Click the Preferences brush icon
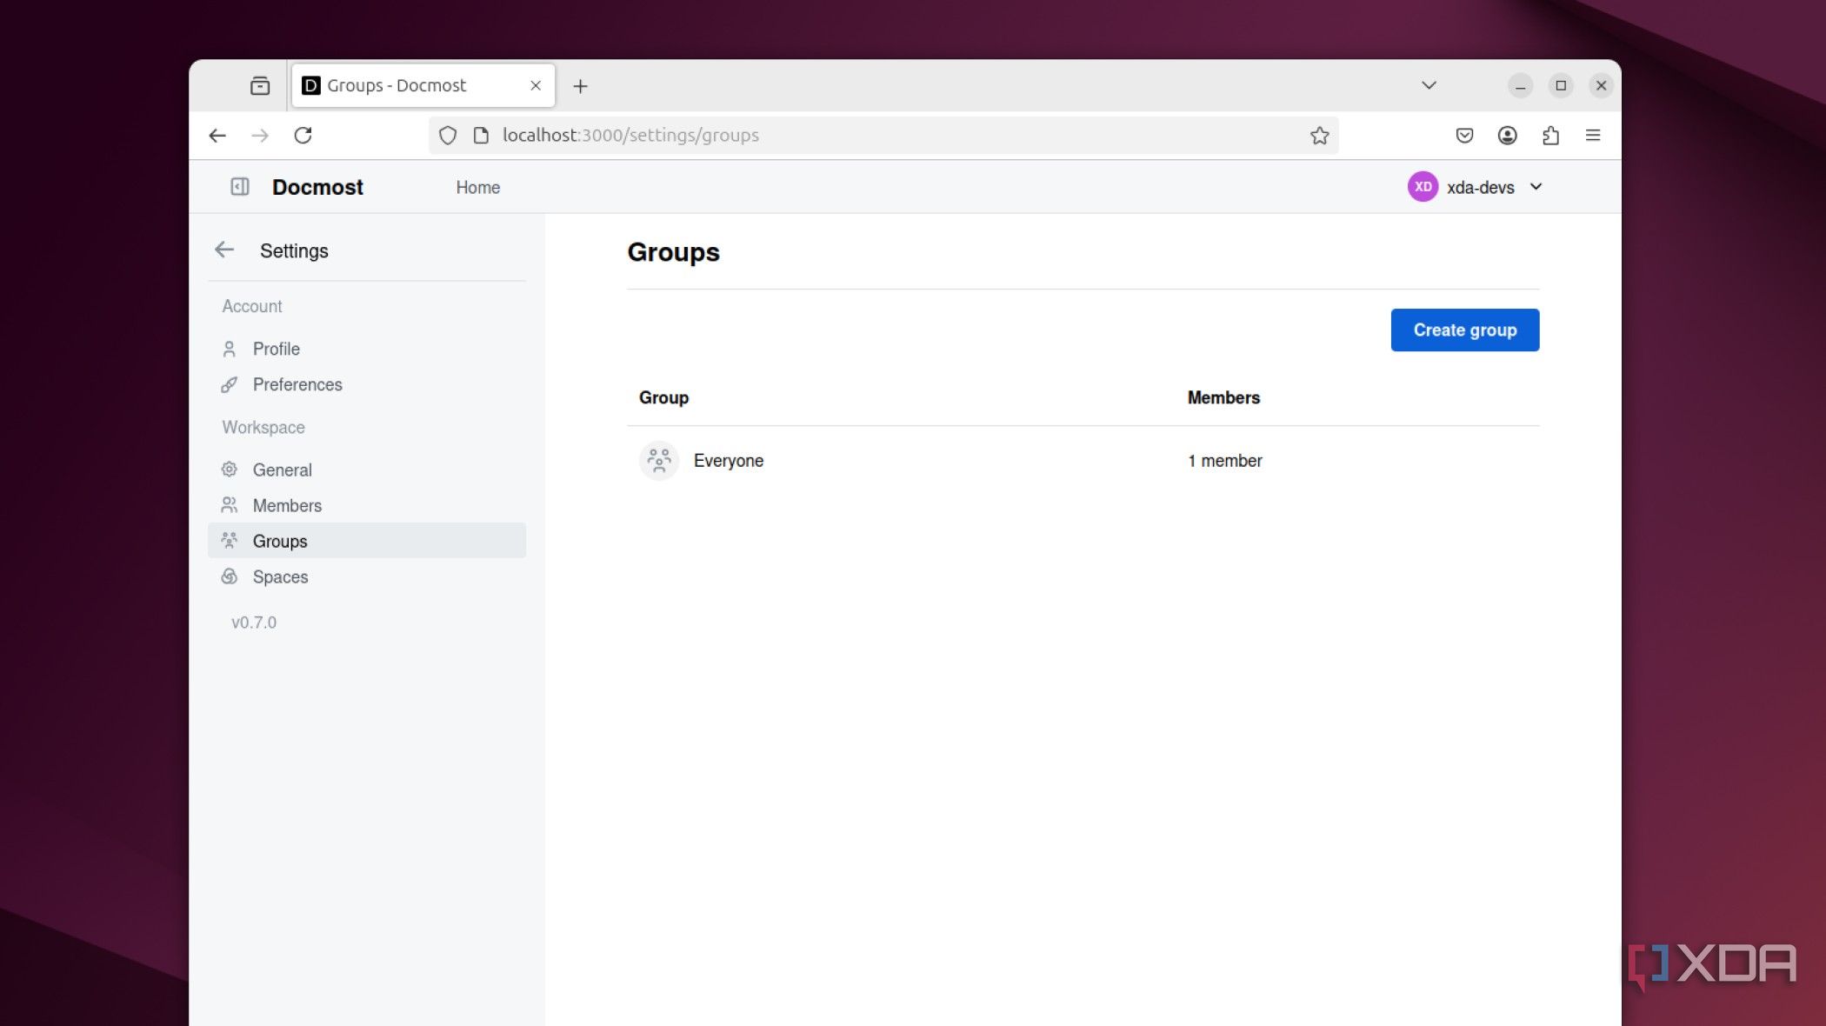This screenshot has height=1026, width=1826. (230, 384)
